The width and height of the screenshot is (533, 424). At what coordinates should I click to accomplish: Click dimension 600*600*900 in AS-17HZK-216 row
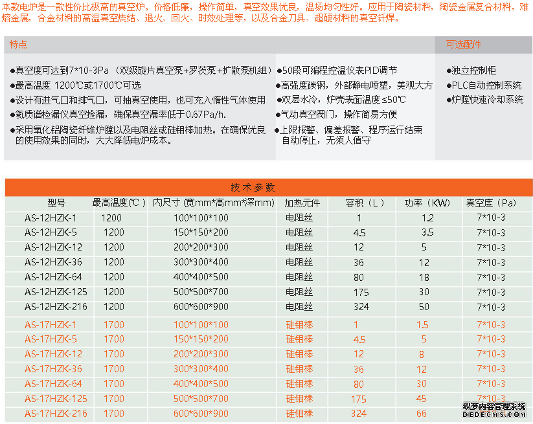(201, 414)
